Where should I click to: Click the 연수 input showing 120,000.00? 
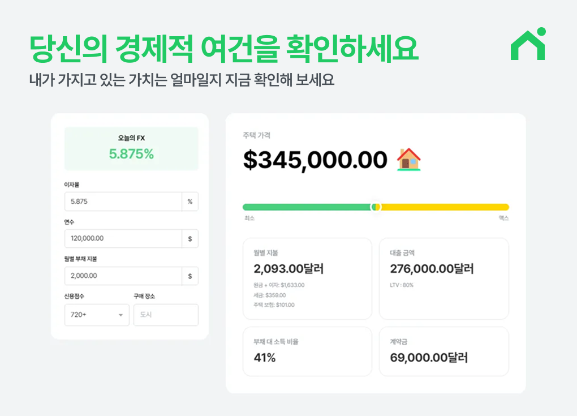[123, 239]
